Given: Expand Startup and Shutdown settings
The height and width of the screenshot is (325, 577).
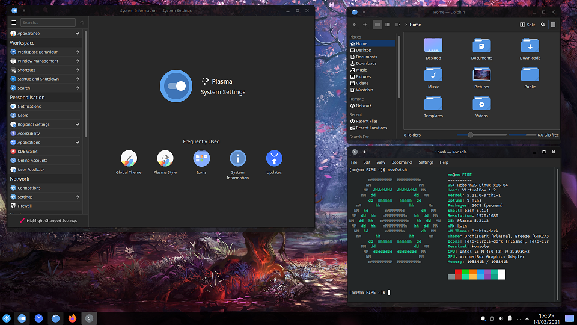Looking at the screenshot, I should 45,79.
